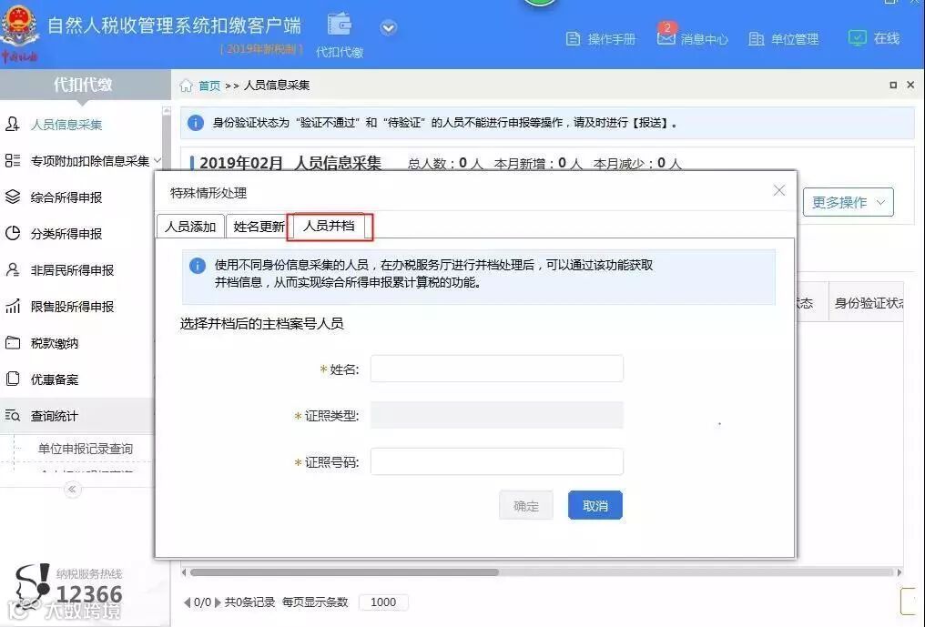925x627 pixels.
Task: Open 单位管理 building icon
Action: pyautogui.click(x=757, y=39)
